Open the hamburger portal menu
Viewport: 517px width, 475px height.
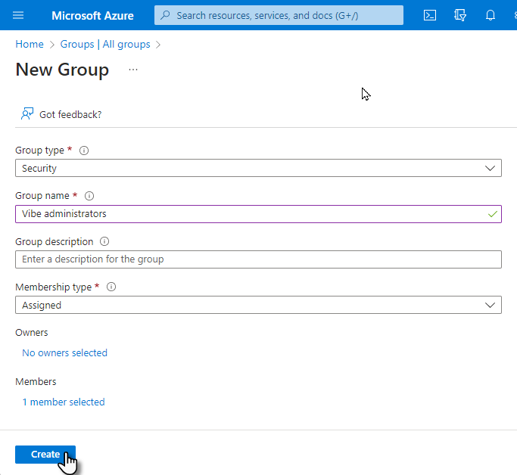click(x=18, y=15)
